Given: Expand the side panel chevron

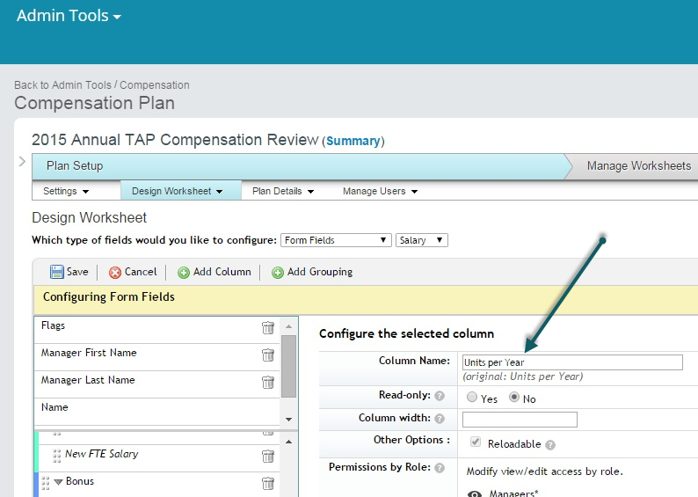Looking at the screenshot, I should click(22, 161).
